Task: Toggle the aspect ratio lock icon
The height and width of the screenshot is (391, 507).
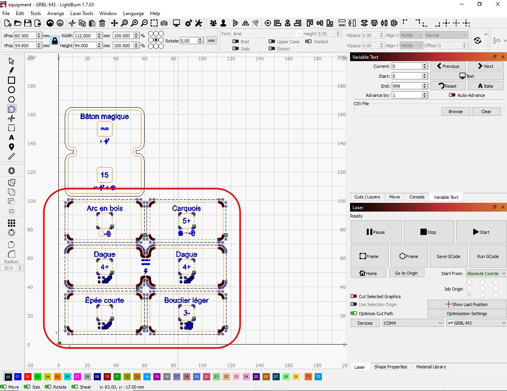Action: coord(55,40)
